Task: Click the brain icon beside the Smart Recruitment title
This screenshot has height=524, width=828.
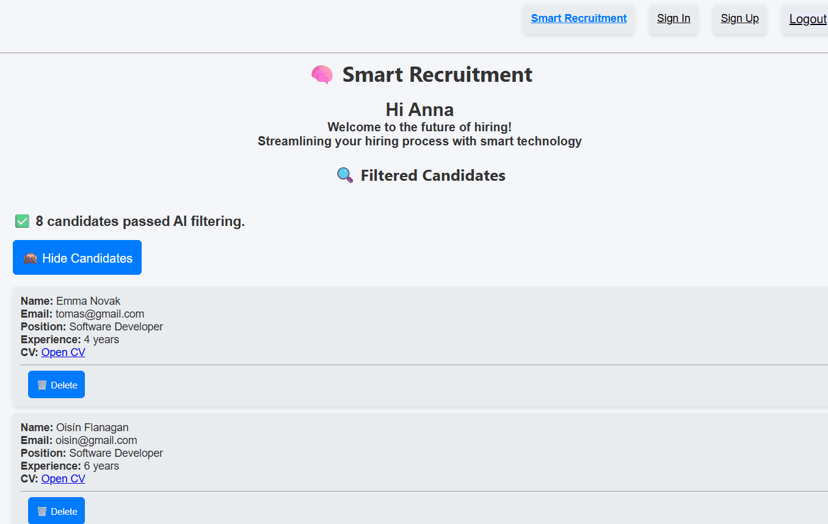Action: (322, 75)
